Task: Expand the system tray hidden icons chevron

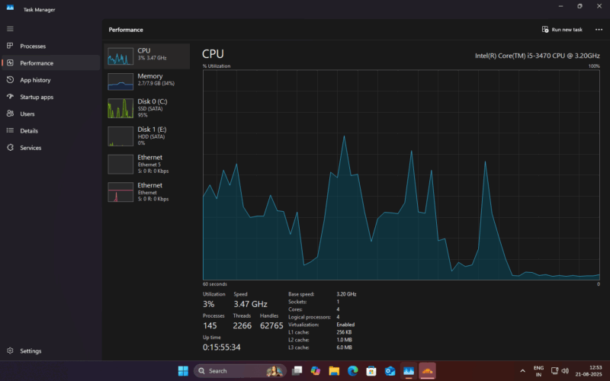Action: click(522, 370)
